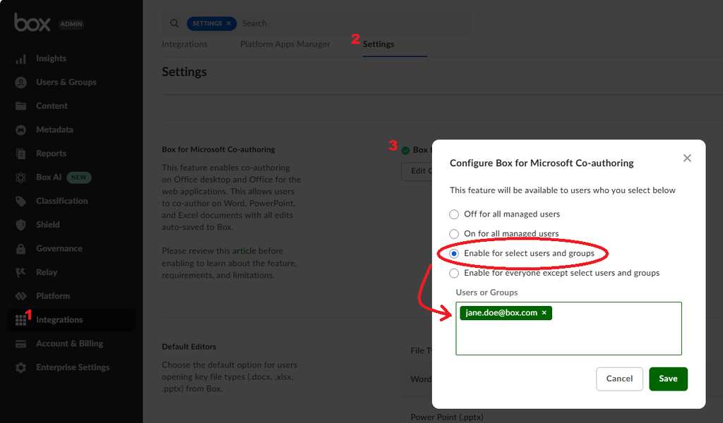Open Enterprise Settings gear item
Screen dimensions: 723x423
pyautogui.click(x=73, y=367)
